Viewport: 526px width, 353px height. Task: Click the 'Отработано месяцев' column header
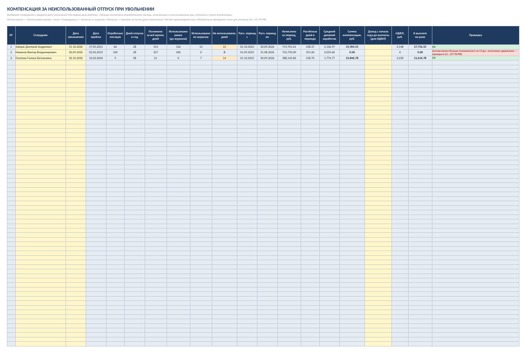point(115,35)
